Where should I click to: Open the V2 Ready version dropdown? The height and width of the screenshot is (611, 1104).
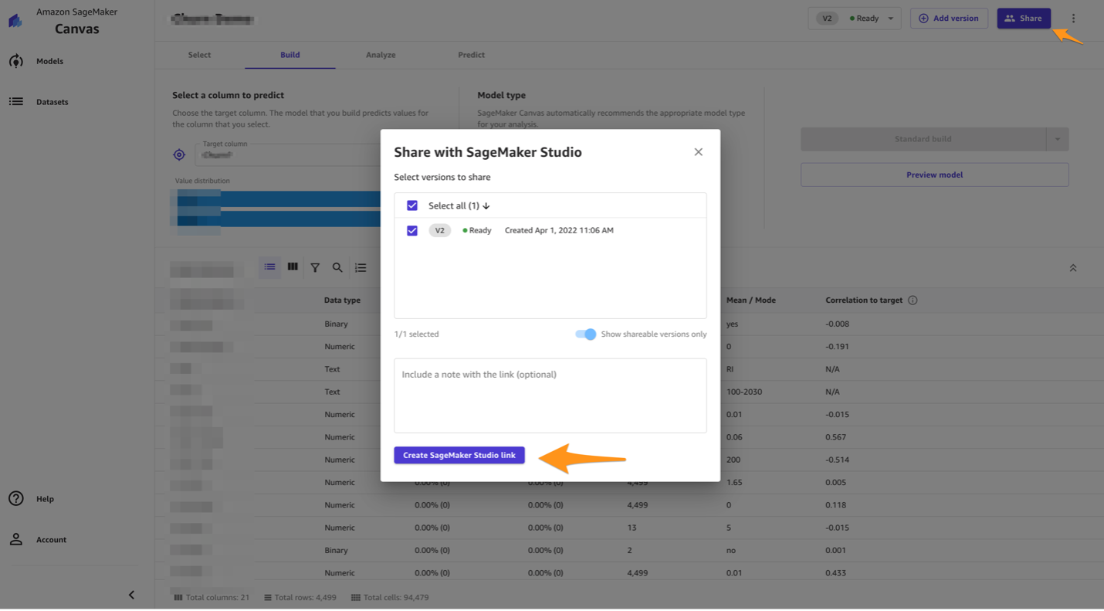[854, 19]
